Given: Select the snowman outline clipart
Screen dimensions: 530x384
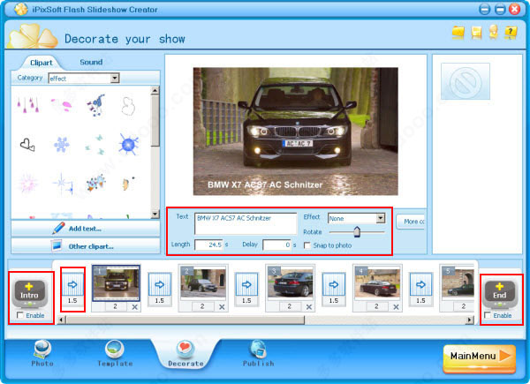Looking at the screenshot, I should click(128, 106).
